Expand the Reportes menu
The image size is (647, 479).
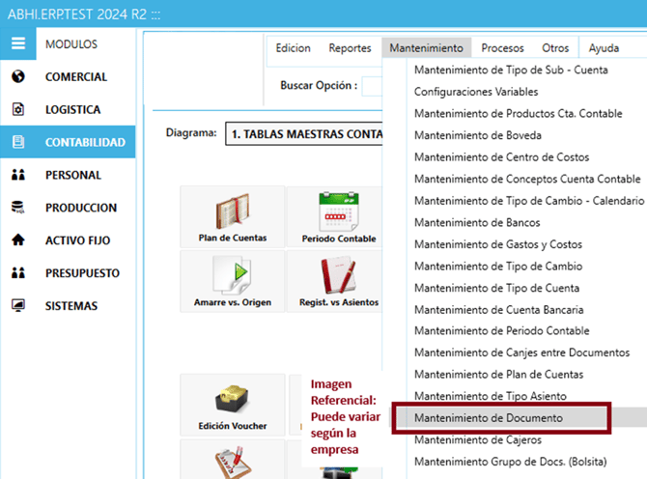coord(350,48)
